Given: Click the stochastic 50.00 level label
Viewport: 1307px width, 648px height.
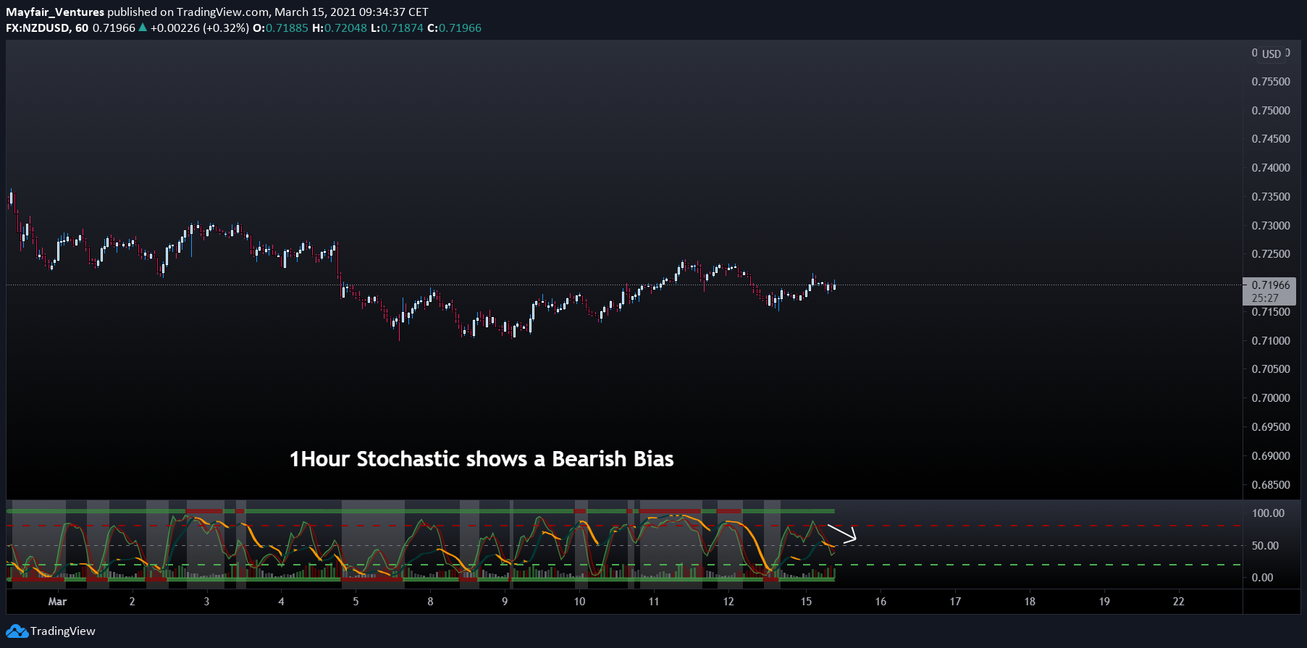Looking at the screenshot, I should click(x=1265, y=546).
